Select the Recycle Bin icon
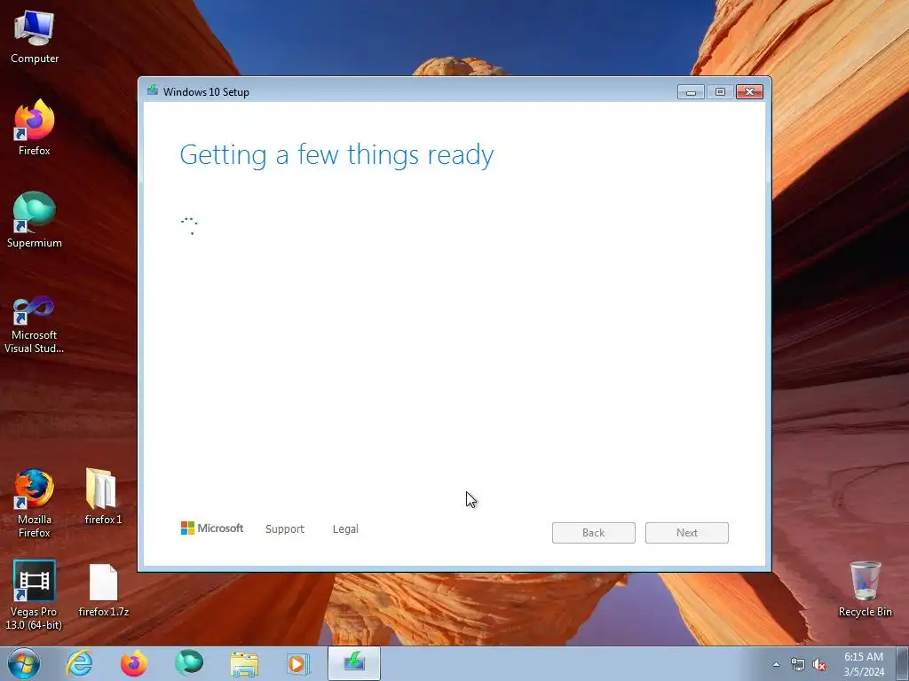The height and width of the screenshot is (681, 909). click(x=865, y=589)
